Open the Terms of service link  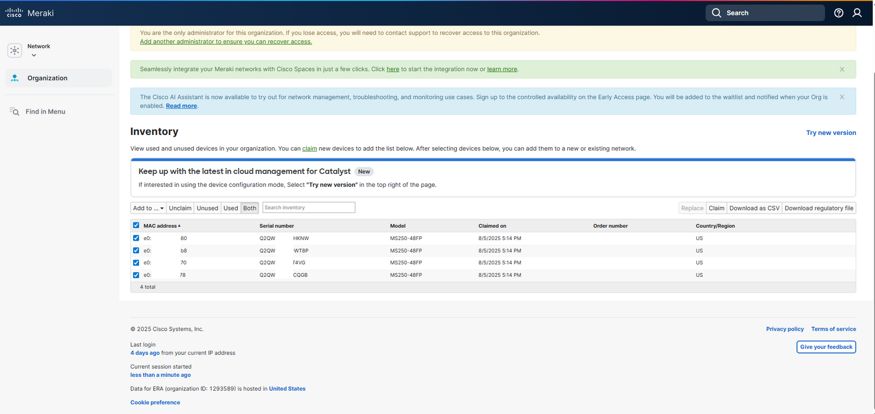click(x=834, y=329)
